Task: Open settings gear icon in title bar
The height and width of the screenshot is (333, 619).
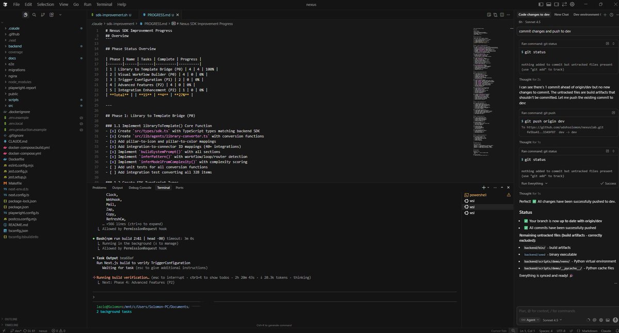Action: pyautogui.click(x=572, y=4)
